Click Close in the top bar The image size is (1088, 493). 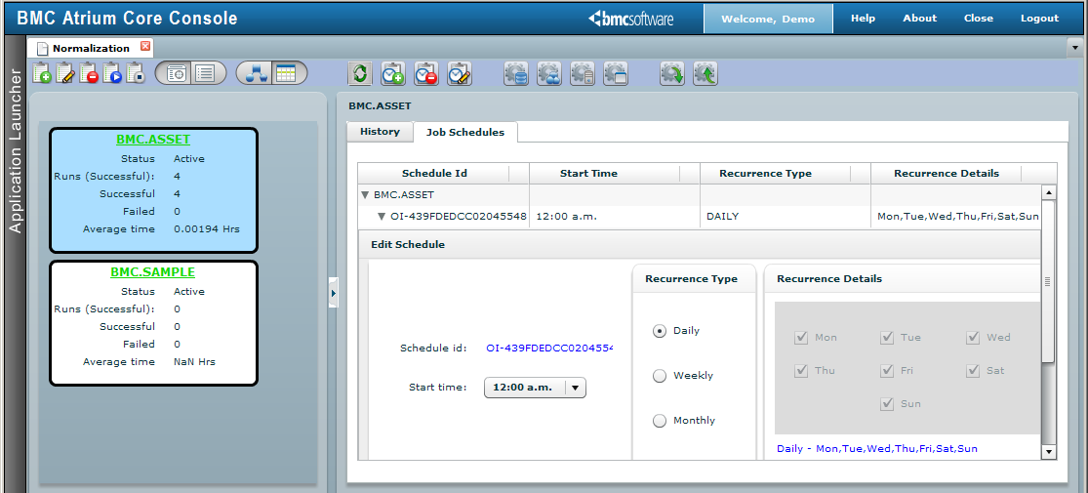[x=979, y=19]
